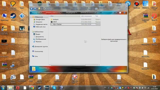Viewport: 160px width, 90px height.
Task: Click Explorer icon in taskbar
Action: click(10, 88)
